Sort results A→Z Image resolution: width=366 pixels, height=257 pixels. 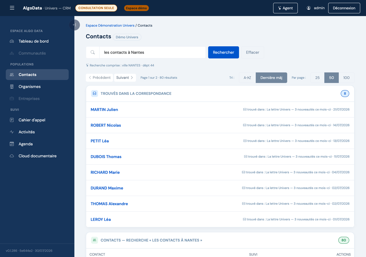pyautogui.click(x=247, y=78)
